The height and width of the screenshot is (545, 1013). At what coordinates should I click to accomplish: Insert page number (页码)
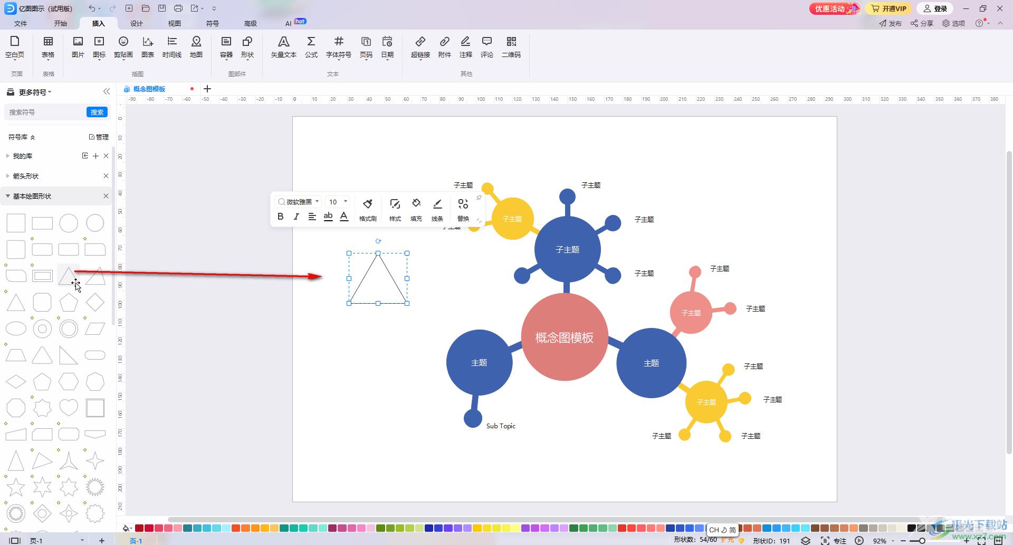pyautogui.click(x=366, y=47)
